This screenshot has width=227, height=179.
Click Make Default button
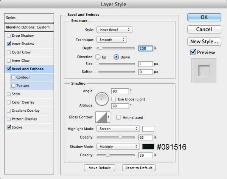tap(100, 168)
